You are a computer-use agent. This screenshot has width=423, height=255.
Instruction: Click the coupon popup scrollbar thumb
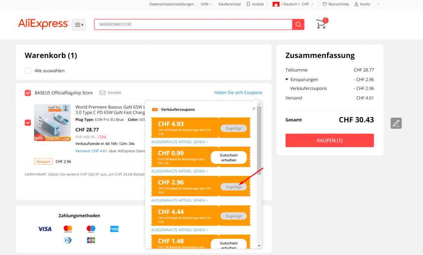click(259, 141)
